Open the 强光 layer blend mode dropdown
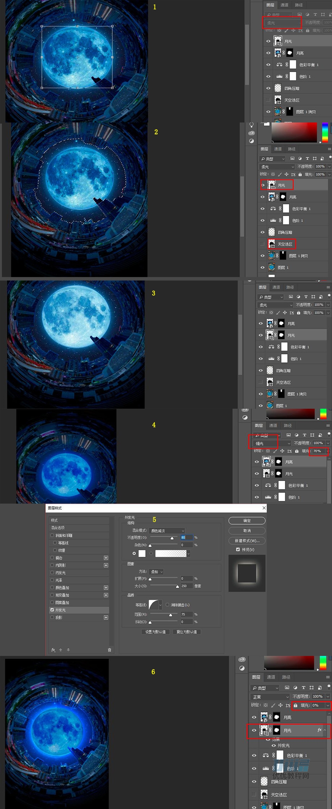The width and height of the screenshot is (332, 809). [272, 443]
